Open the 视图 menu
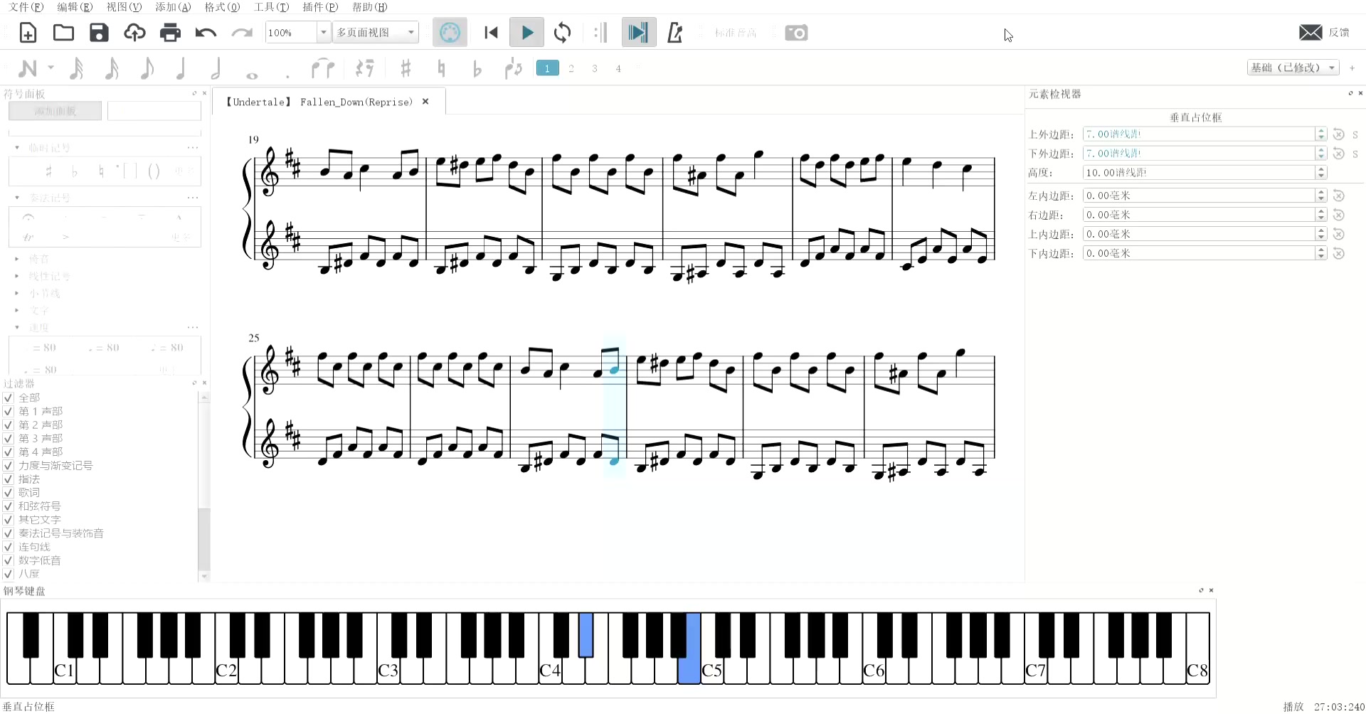This screenshot has height=714, width=1366. pos(124,7)
